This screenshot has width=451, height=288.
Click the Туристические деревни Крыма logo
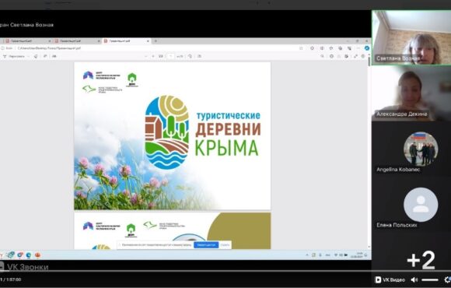click(x=203, y=132)
